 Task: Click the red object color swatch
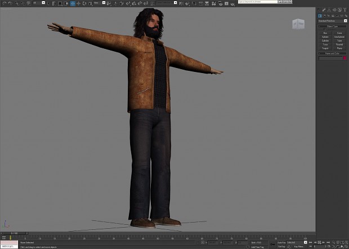pos(344,58)
